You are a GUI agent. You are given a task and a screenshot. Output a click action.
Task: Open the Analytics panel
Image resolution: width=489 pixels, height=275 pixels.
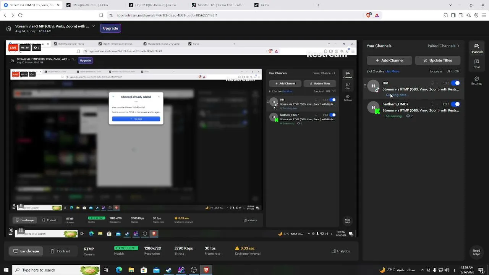click(340, 251)
